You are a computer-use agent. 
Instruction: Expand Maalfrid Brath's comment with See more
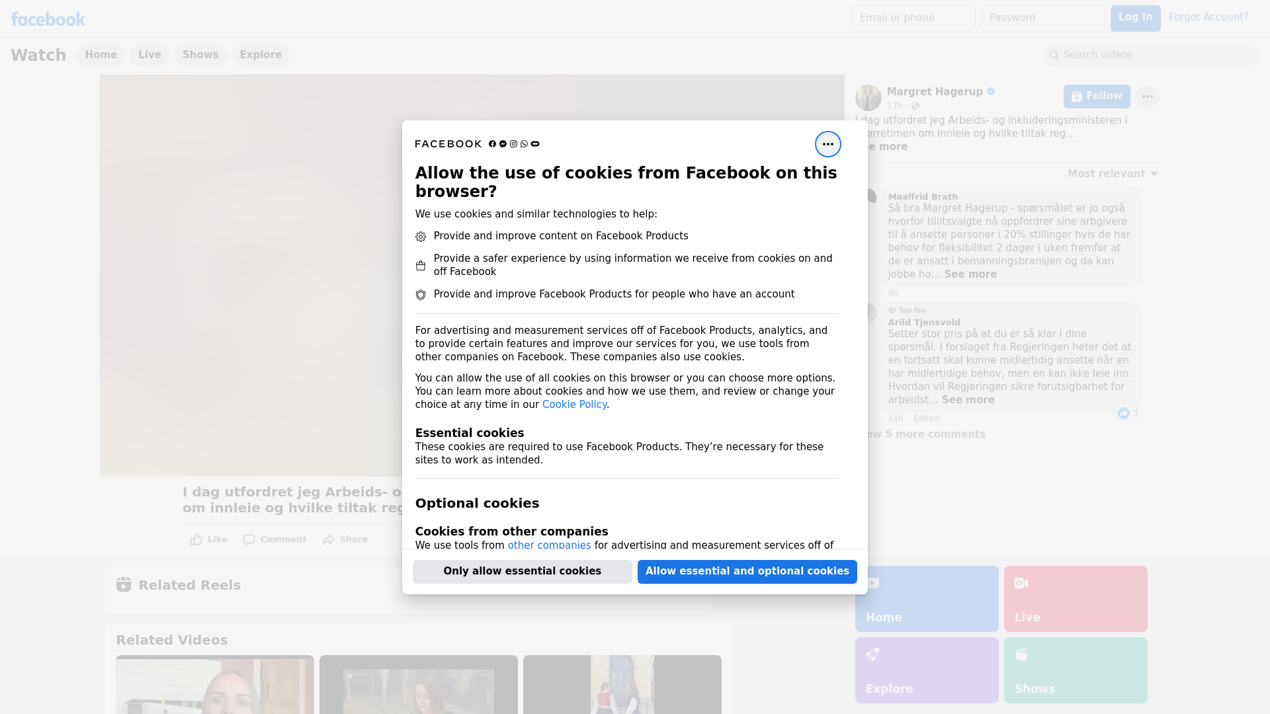pyautogui.click(x=970, y=274)
